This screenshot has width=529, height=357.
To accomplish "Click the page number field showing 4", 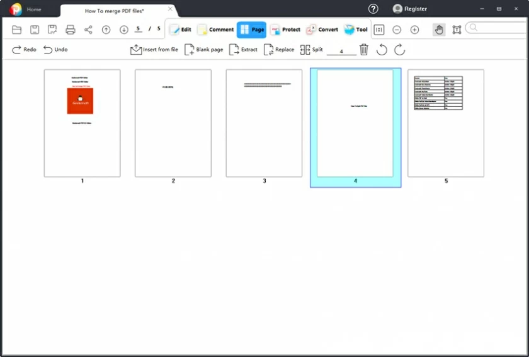I will coord(341,51).
